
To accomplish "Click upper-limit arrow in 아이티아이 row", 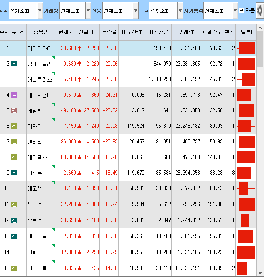I will (79, 48).
